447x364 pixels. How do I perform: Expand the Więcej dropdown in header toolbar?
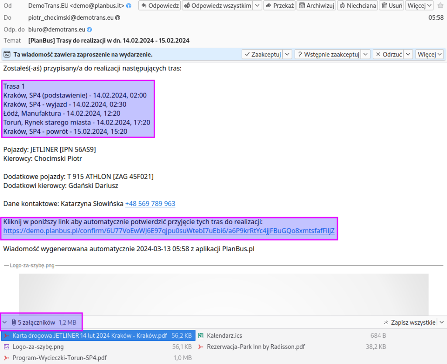click(419, 6)
